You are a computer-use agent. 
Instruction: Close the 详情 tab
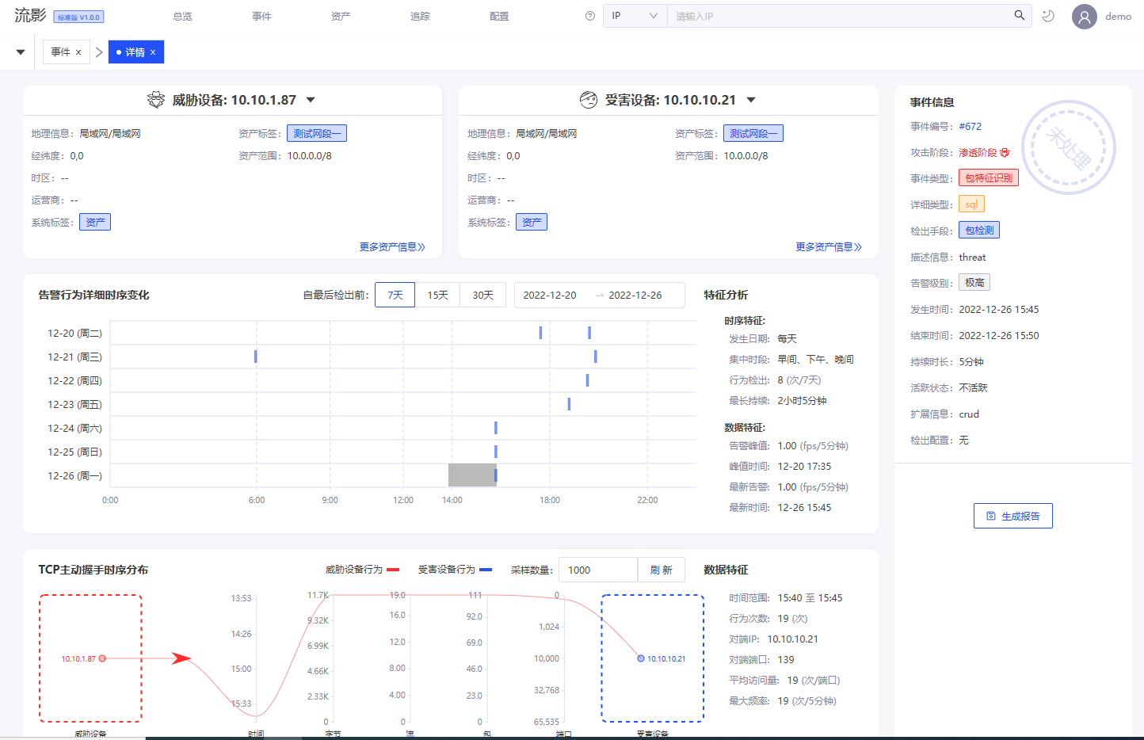pos(153,52)
